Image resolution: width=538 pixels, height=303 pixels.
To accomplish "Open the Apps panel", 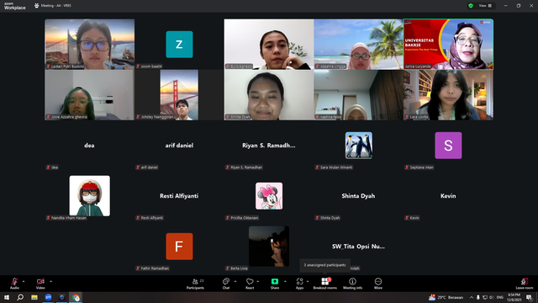I will point(299,284).
